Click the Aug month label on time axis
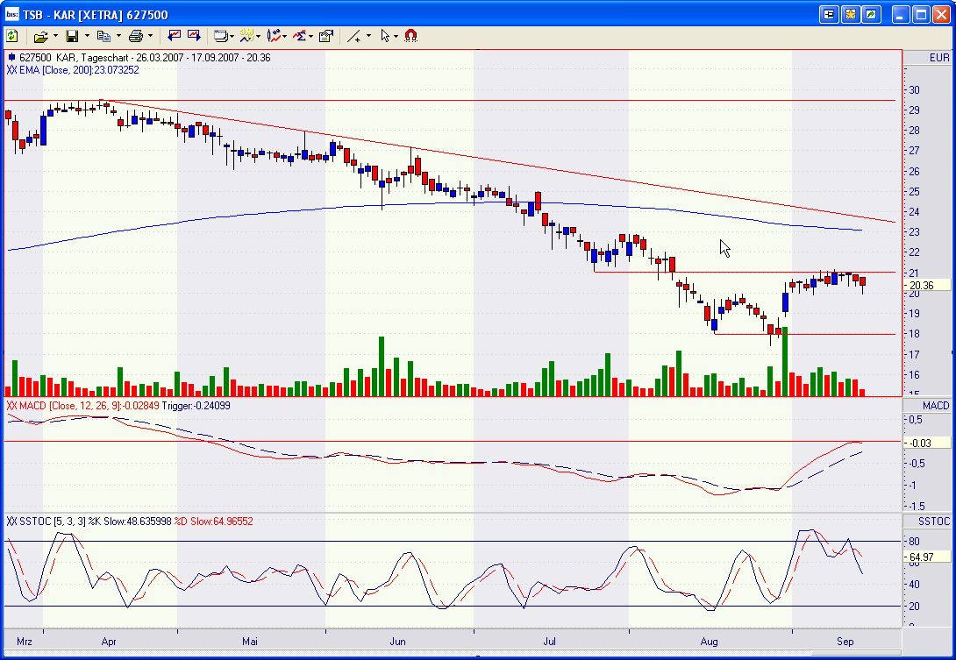The height and width of the screenshot is (660, 956). click(709, 642)
